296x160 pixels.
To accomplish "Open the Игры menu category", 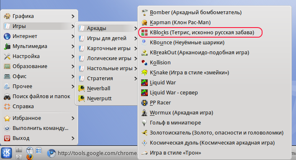I will click(x=39, y=26).
